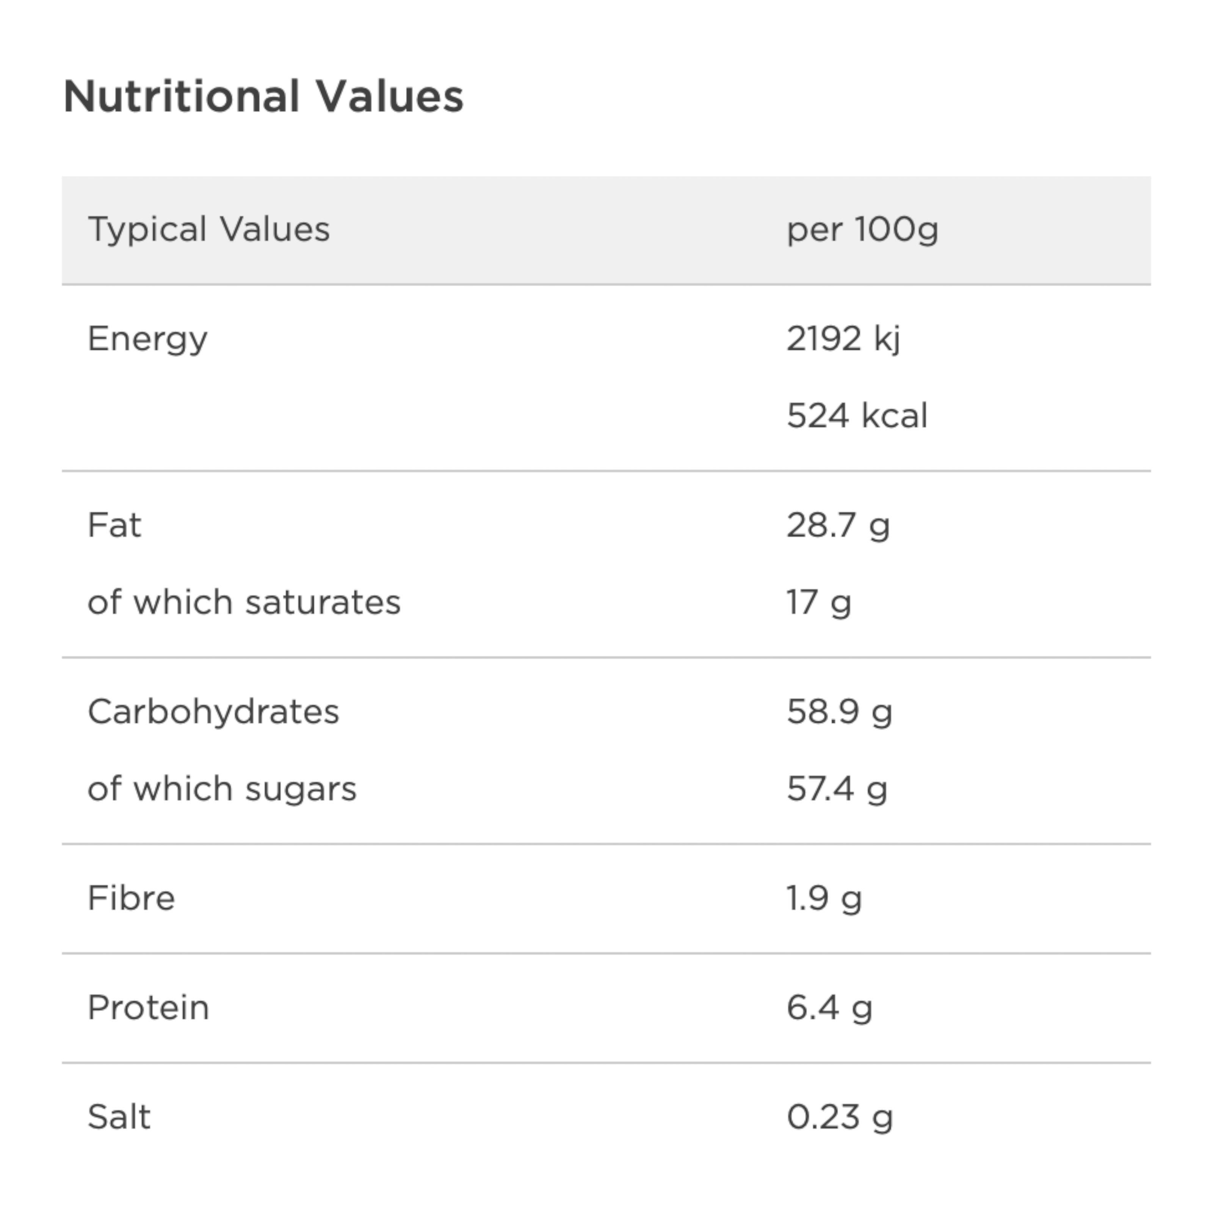Click the 1.9 g fibre value
This screenshot has width=1213, height=1213.
[824, 899]
